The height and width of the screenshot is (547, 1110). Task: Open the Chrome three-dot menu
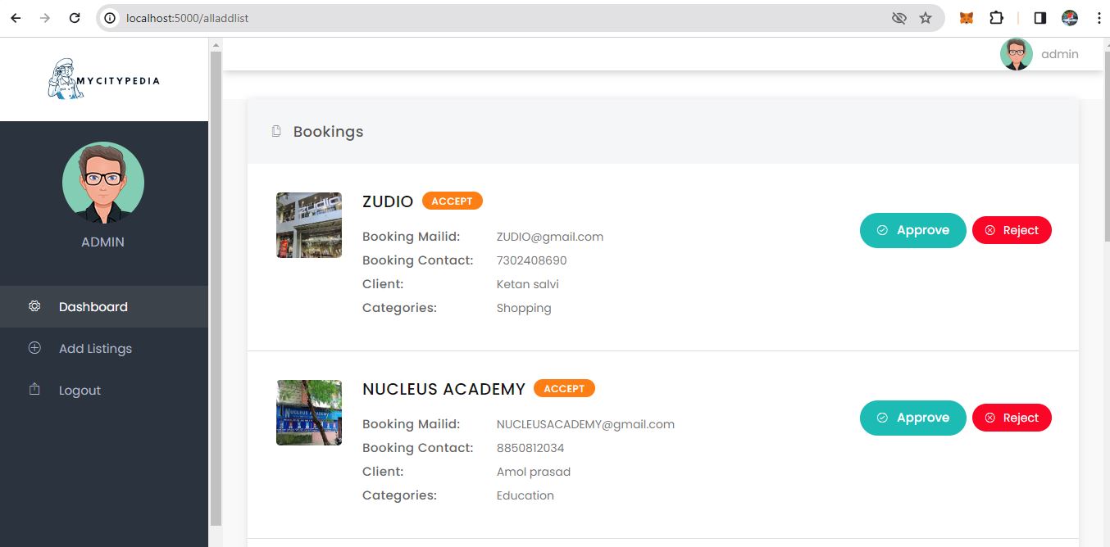point(1099,18)
